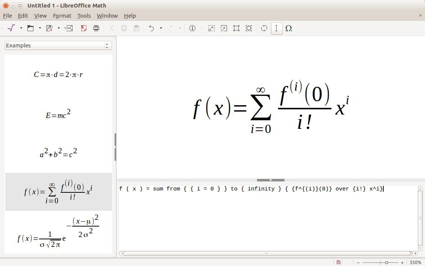Viewport: 425px width, 266px height.
Task: Click the command editor horizontal scrollbar
Action: pyautogui.click(x=267, y=254)
